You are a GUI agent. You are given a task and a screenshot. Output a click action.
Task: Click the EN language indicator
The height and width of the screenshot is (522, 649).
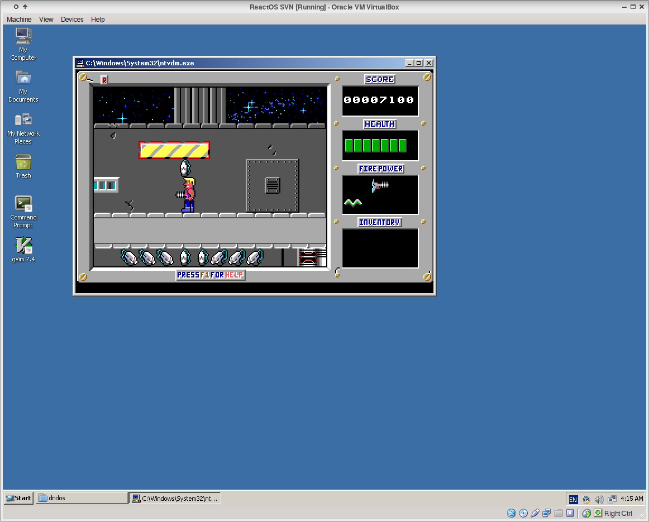tap(573, 500)
